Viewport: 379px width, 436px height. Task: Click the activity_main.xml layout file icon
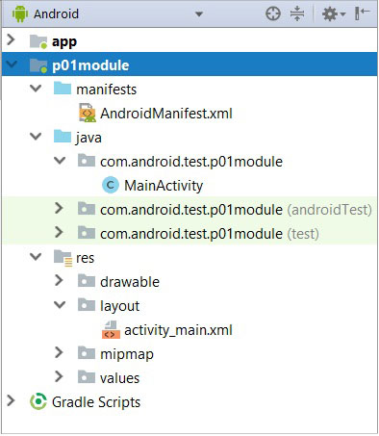point(111,330)
